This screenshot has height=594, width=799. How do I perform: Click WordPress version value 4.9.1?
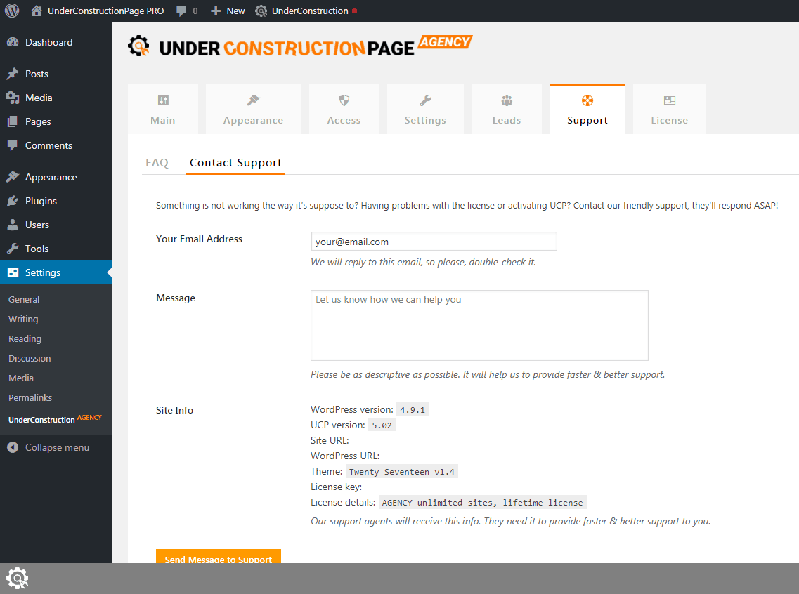(x=413, y=410)
